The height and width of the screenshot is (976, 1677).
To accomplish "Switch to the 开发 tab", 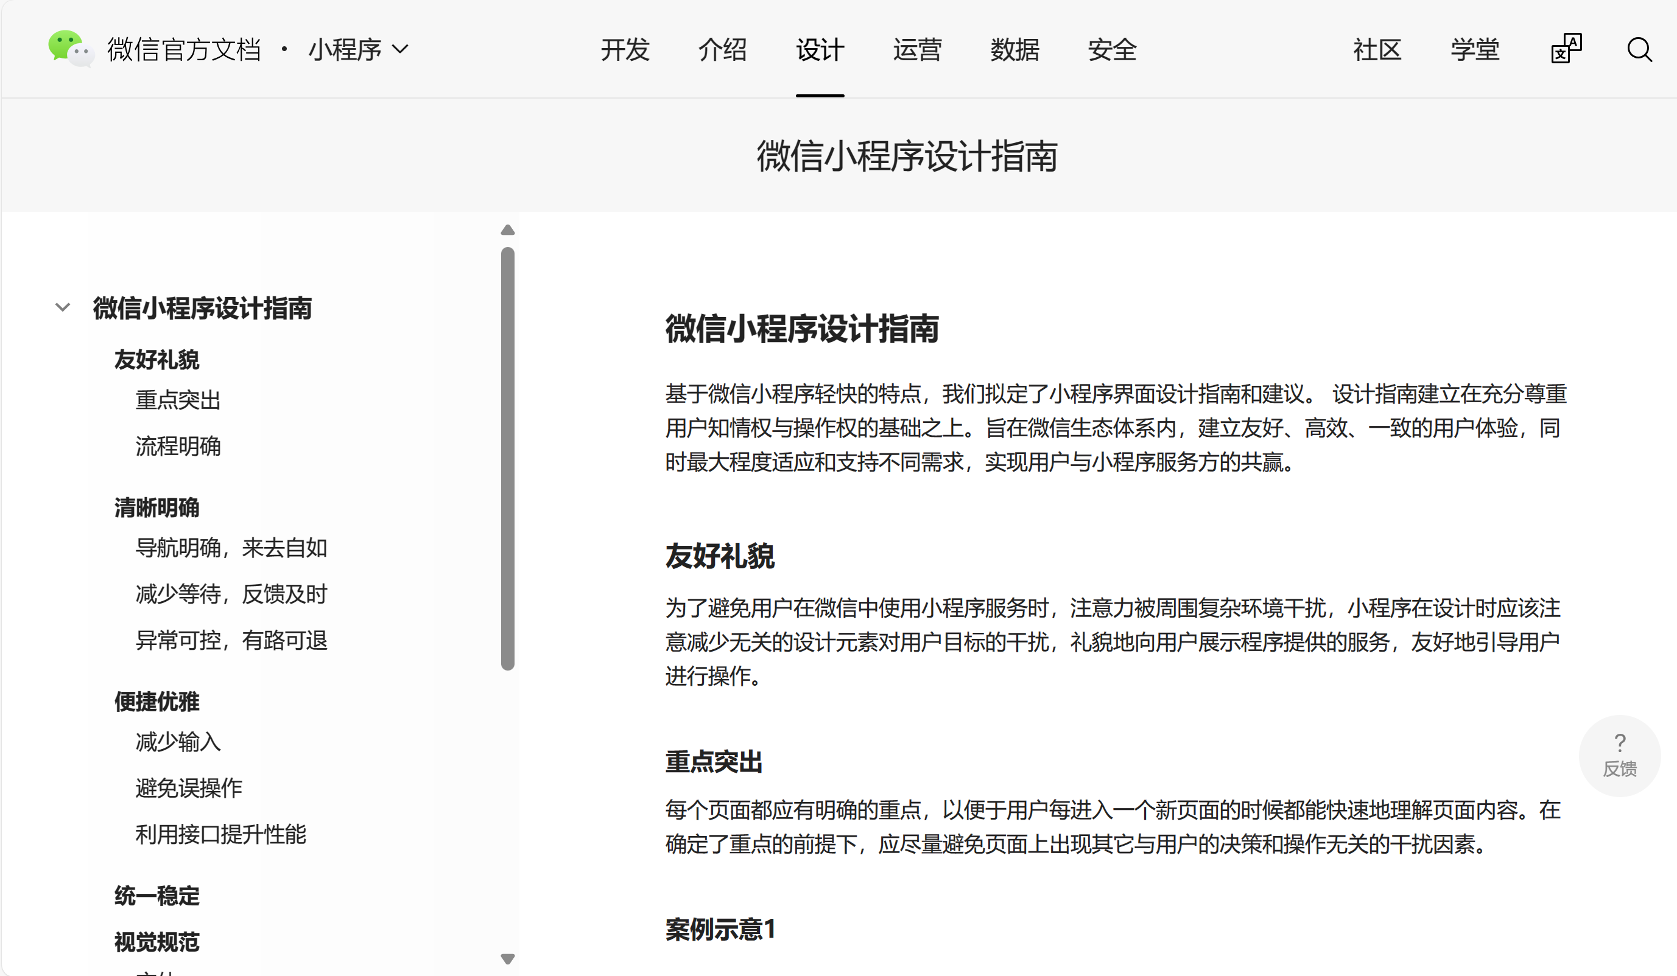I will click(x=624, y=50).
